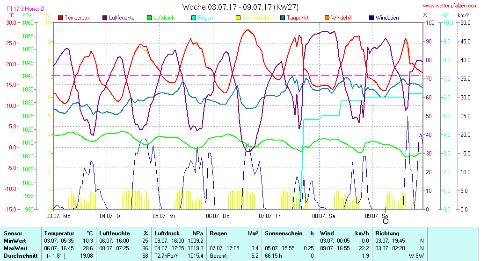Click the 03.07. Mo date label

coord(59,216)
